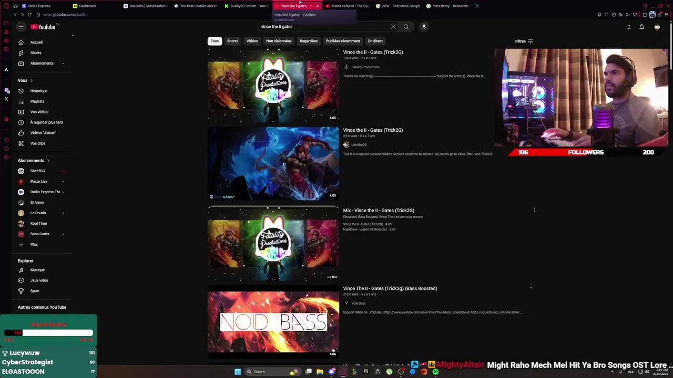Open Le Routin channel avatar
Viewport: 673px width, 378px height.
(21, 213)
